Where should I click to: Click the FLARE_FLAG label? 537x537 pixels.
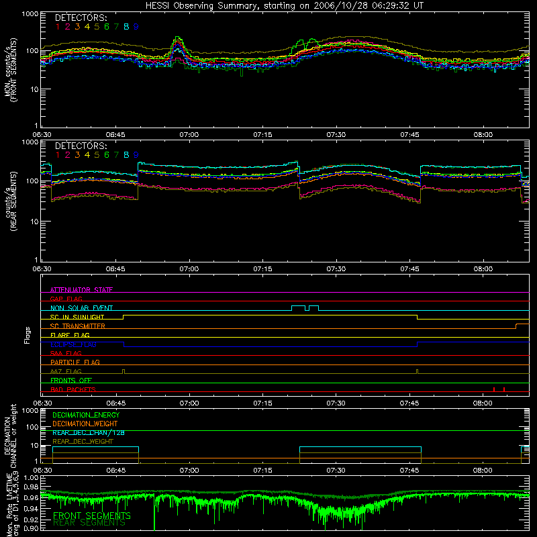pos(70,335)
